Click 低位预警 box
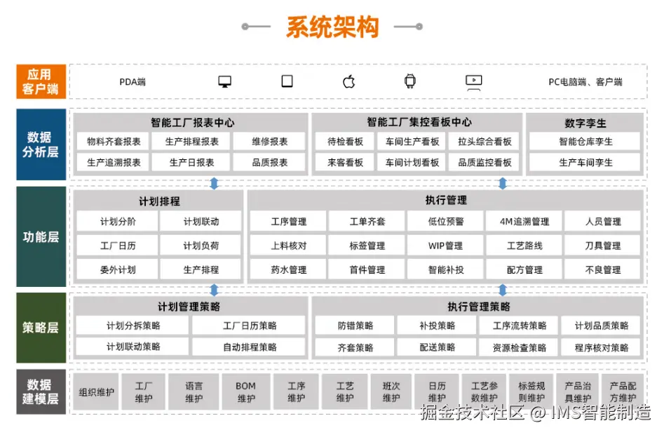 [x=445, y=222]
